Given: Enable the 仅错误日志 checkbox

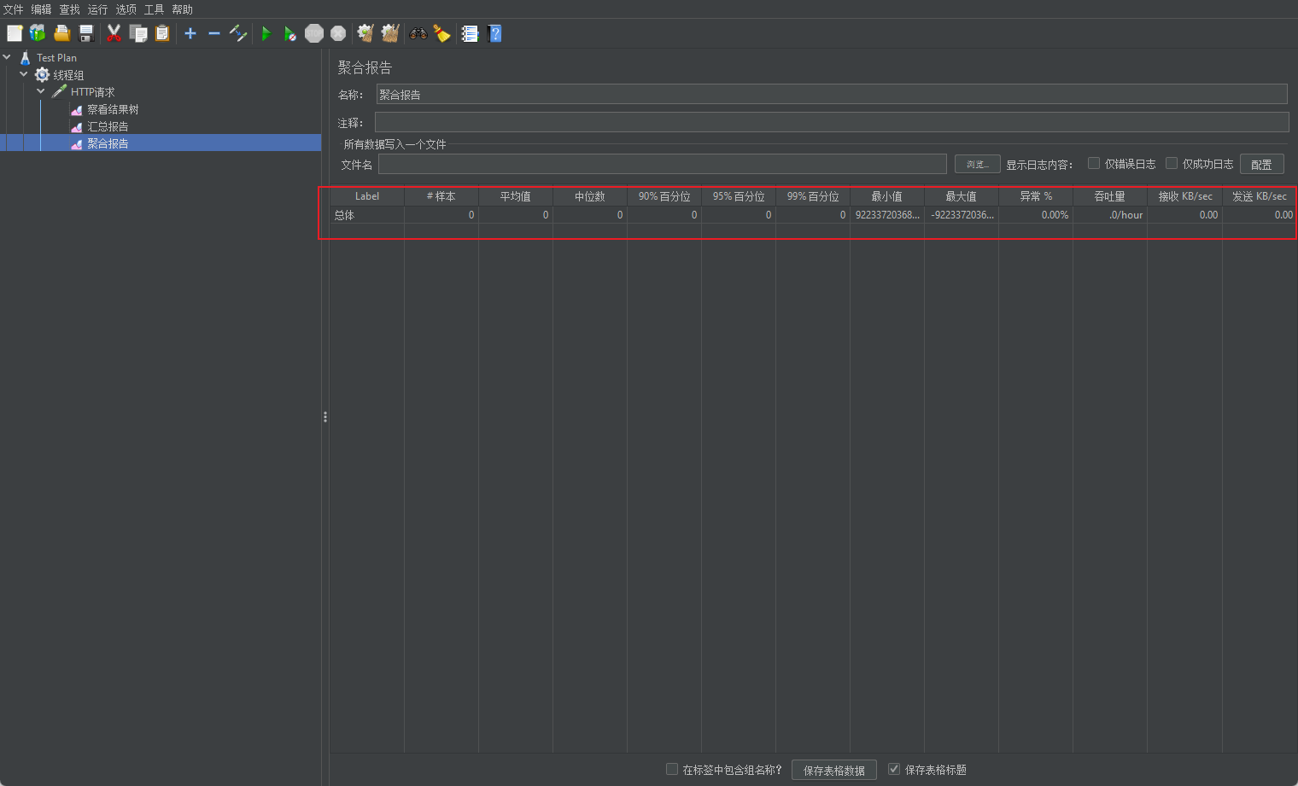Looking at the screenshot, I should click(x=1093, y=163).
